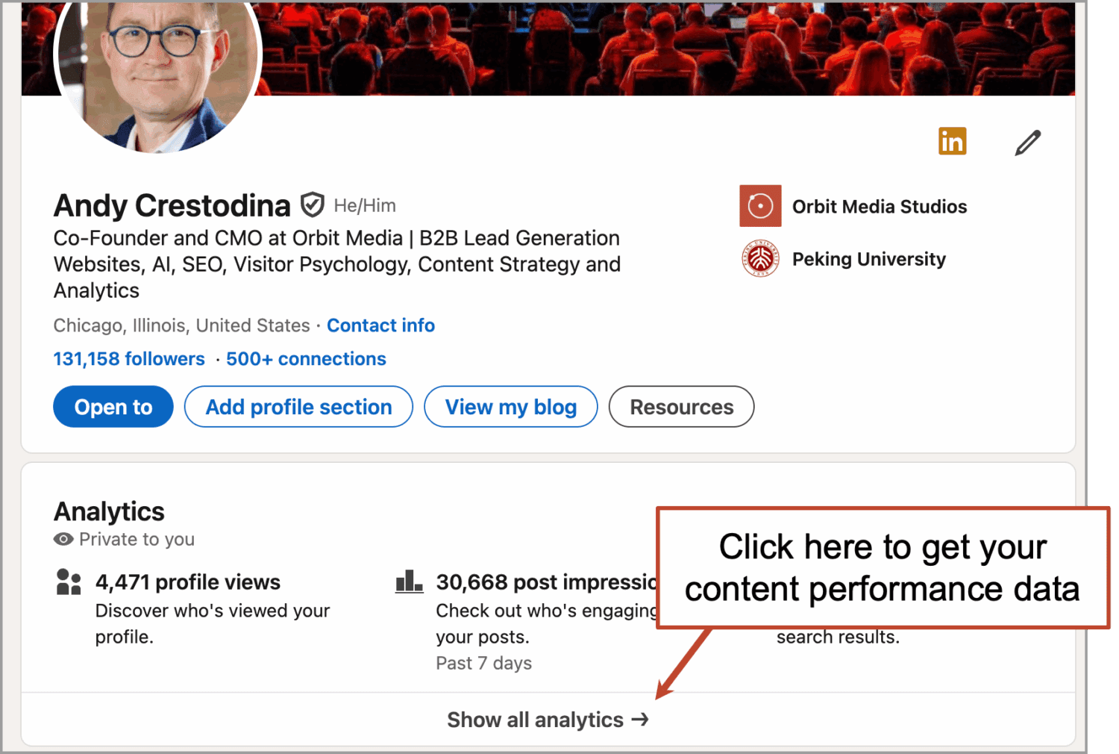View the 131,158 followers link
Image resolution: width=1119 pixels, height=754 pixels.
(x=129, y=359)
